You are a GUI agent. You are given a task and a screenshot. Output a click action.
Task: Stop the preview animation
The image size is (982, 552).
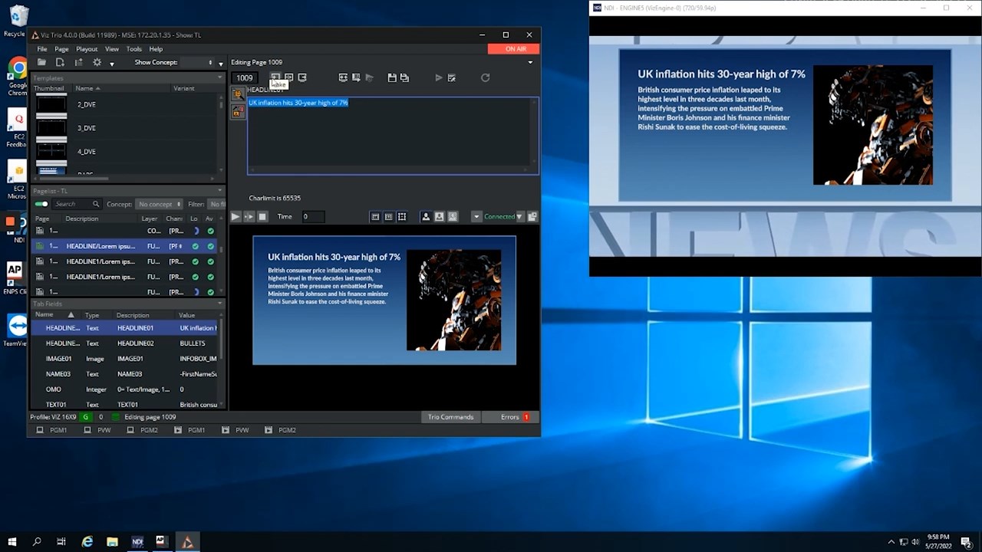point(262,217)
